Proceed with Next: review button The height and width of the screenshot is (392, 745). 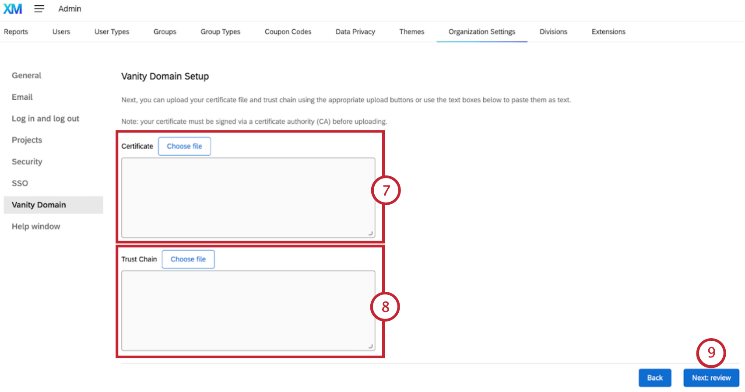(711, 378)
